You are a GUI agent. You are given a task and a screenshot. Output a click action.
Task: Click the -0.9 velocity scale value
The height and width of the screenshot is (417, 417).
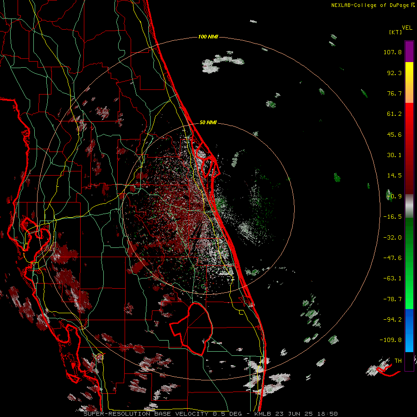tap(394, 196)
